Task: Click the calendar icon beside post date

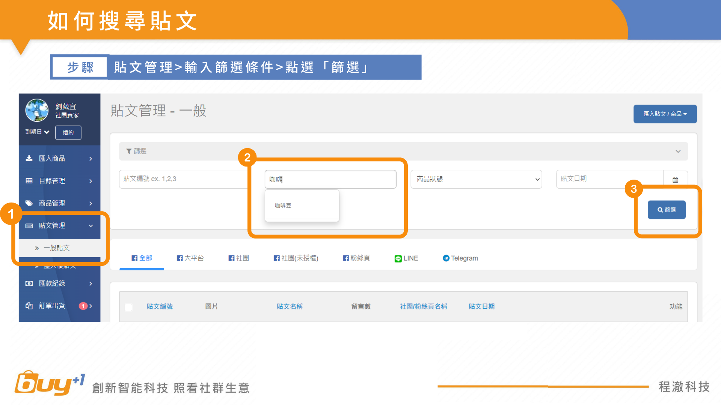Action: 675,180
